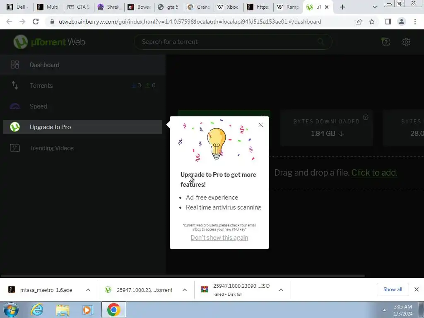Image resolution: width=424 pixels, height=318 pixels.
Task: Launch Internet Explorer from taskbar
Action: [37, 310]
